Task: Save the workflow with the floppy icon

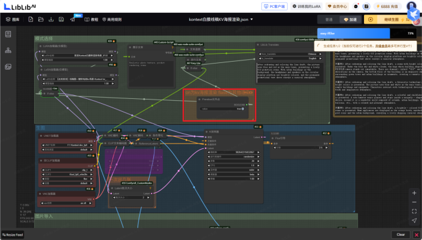Action: click(x=61, y=20)
